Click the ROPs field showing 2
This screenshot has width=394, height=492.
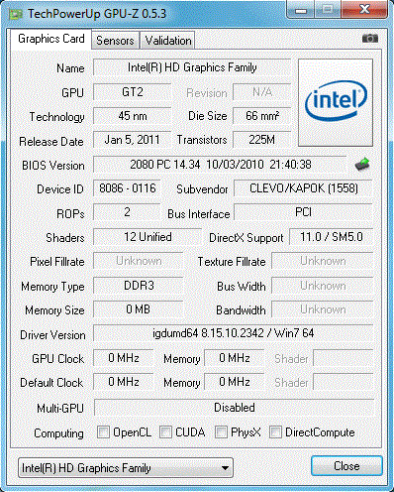click(127, 212)
